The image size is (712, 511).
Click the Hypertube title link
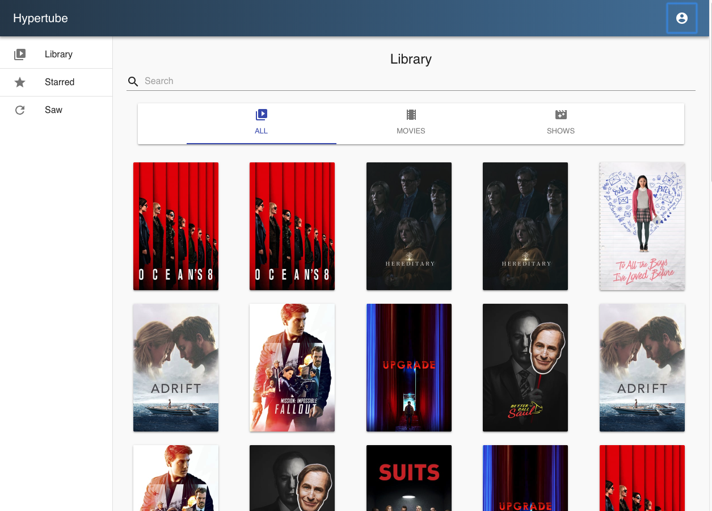(x=40, y=18)
